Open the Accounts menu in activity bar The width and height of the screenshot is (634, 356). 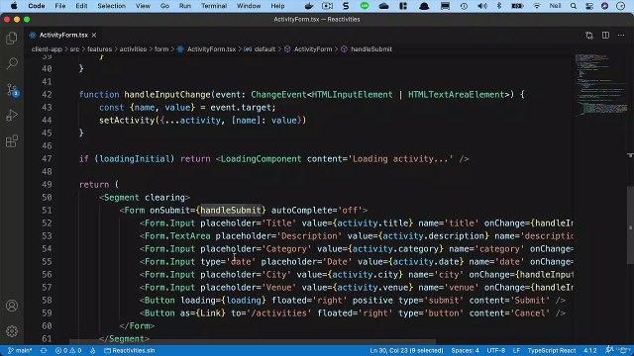(12, 306)
